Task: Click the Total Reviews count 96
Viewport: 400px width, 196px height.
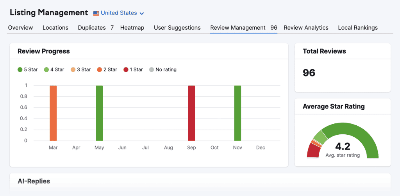Action: (x=309, y=73)
